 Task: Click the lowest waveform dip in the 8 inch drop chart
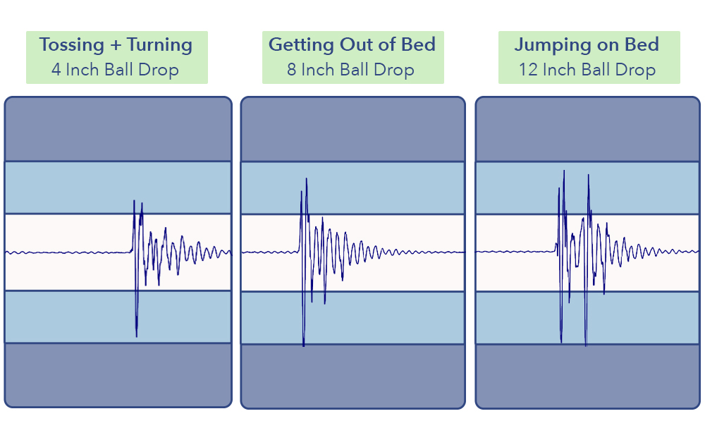click(x=304, y=344)
